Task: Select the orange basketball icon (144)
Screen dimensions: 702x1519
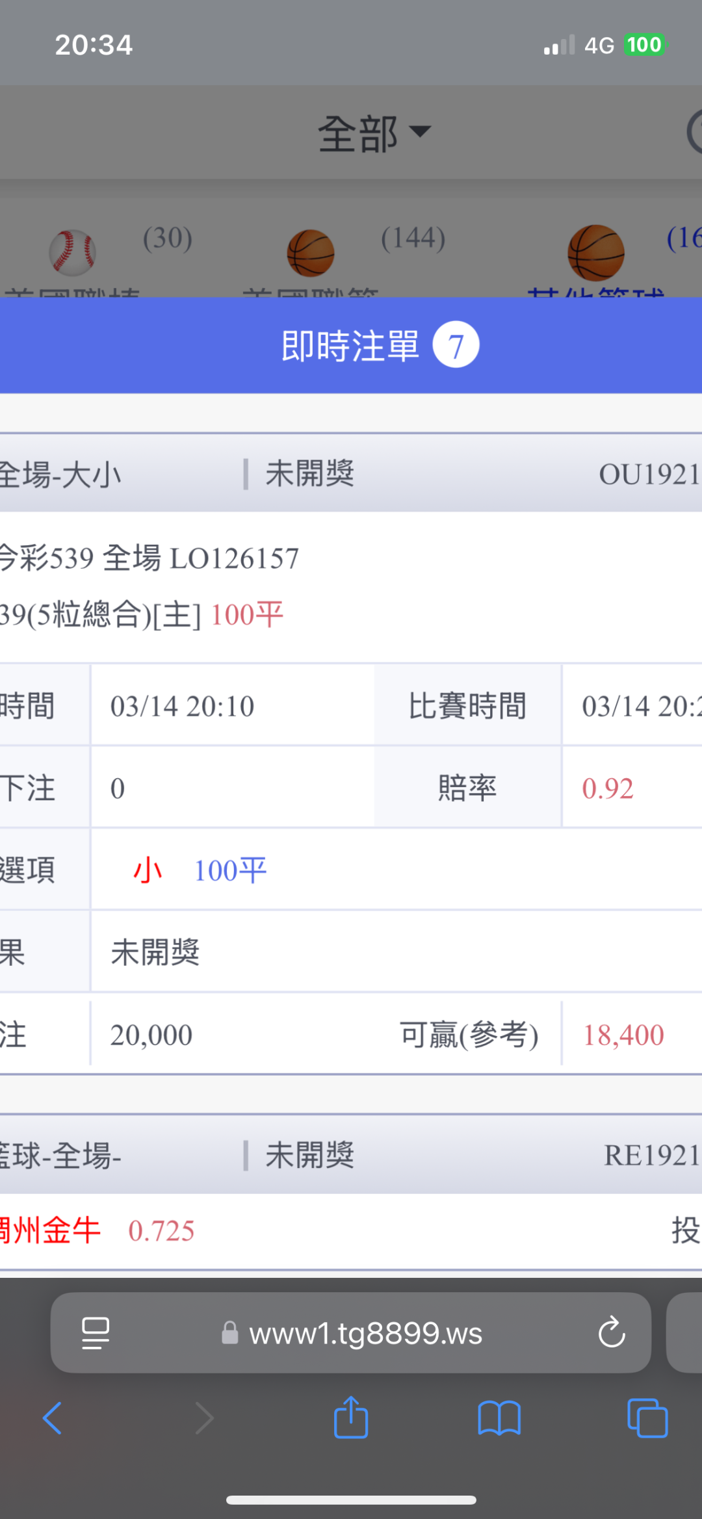Action: 311,253
